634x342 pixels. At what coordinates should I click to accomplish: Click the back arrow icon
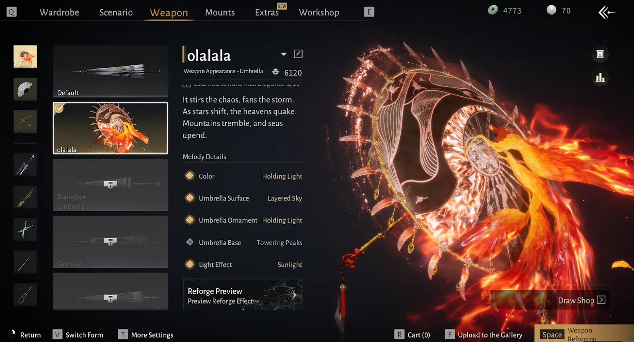coord(607,12)
